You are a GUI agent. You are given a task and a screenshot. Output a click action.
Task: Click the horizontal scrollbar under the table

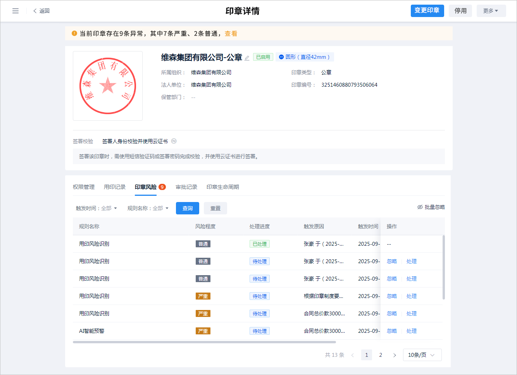click(x=204, y=342)
